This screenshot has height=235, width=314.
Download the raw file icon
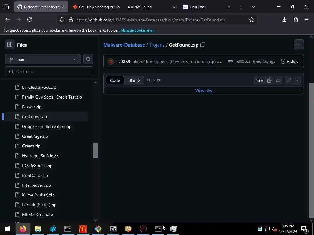(x=278, y=80)
